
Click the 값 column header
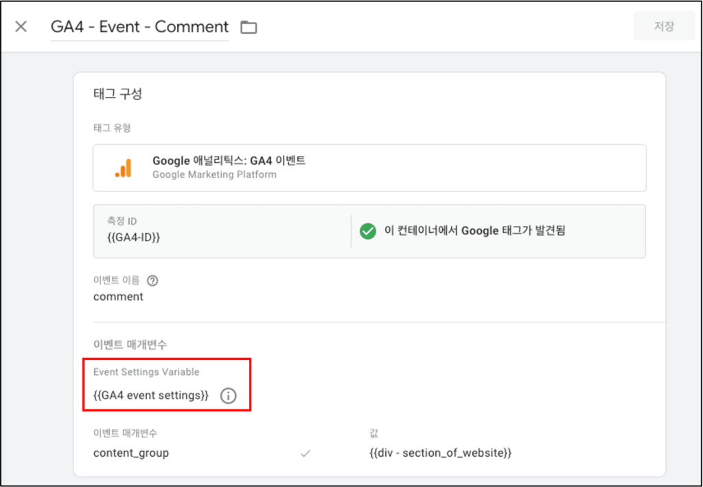coord(374,433)
